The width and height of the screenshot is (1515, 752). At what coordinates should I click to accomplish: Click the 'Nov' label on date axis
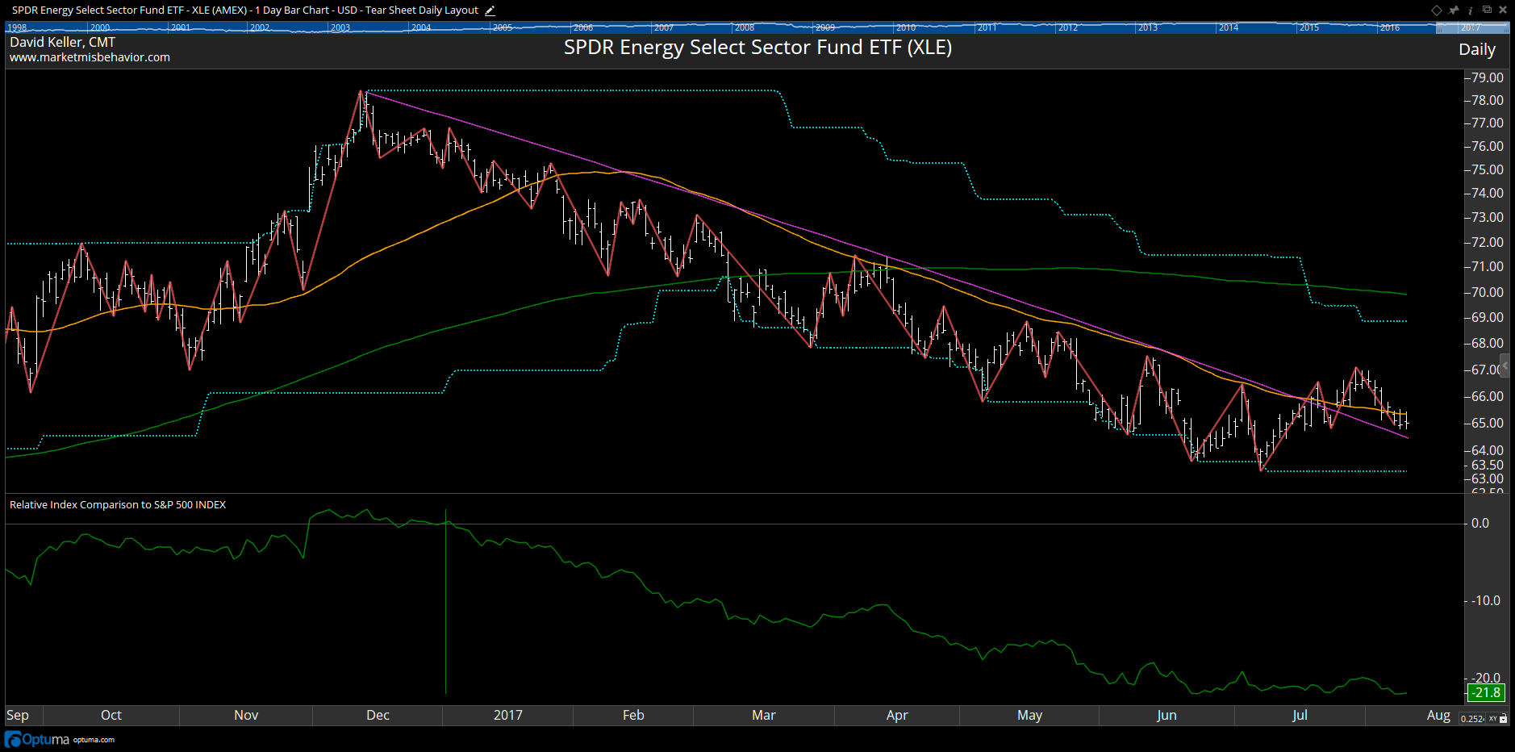(246, 715)
